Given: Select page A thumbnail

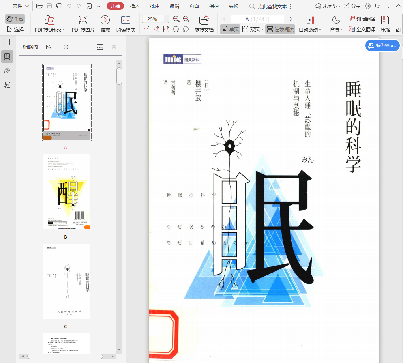Looking at the screenshot, I should point(67,102).
